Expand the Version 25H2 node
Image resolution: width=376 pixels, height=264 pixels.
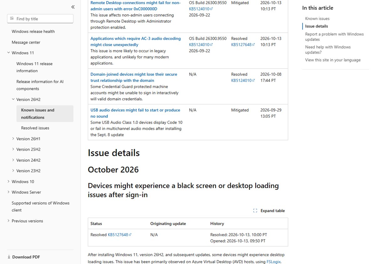tap(13, 149)
